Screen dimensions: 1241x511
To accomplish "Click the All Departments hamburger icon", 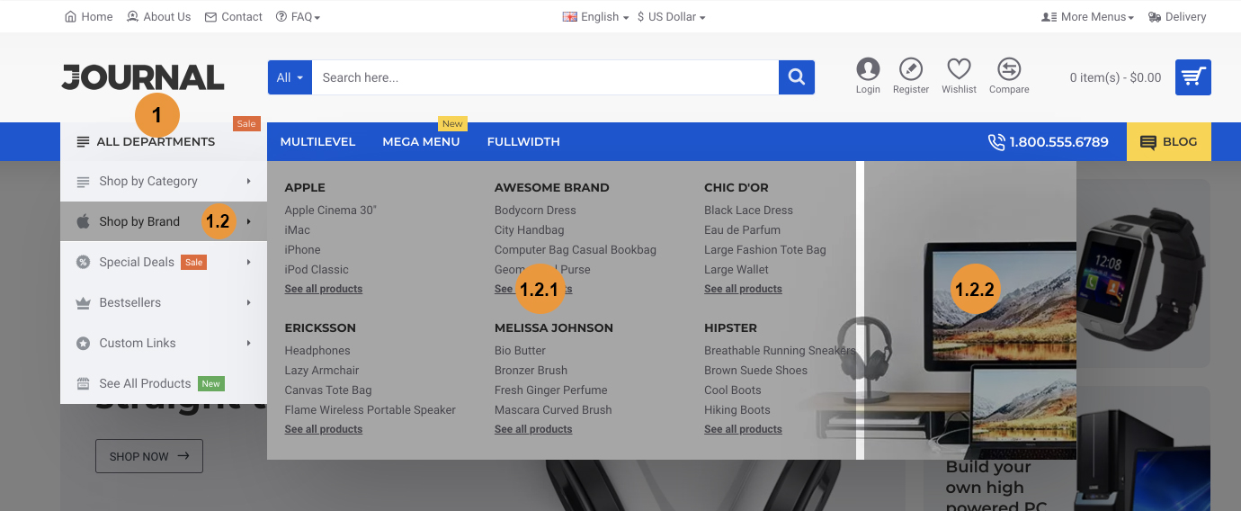I will pos(83,142).
